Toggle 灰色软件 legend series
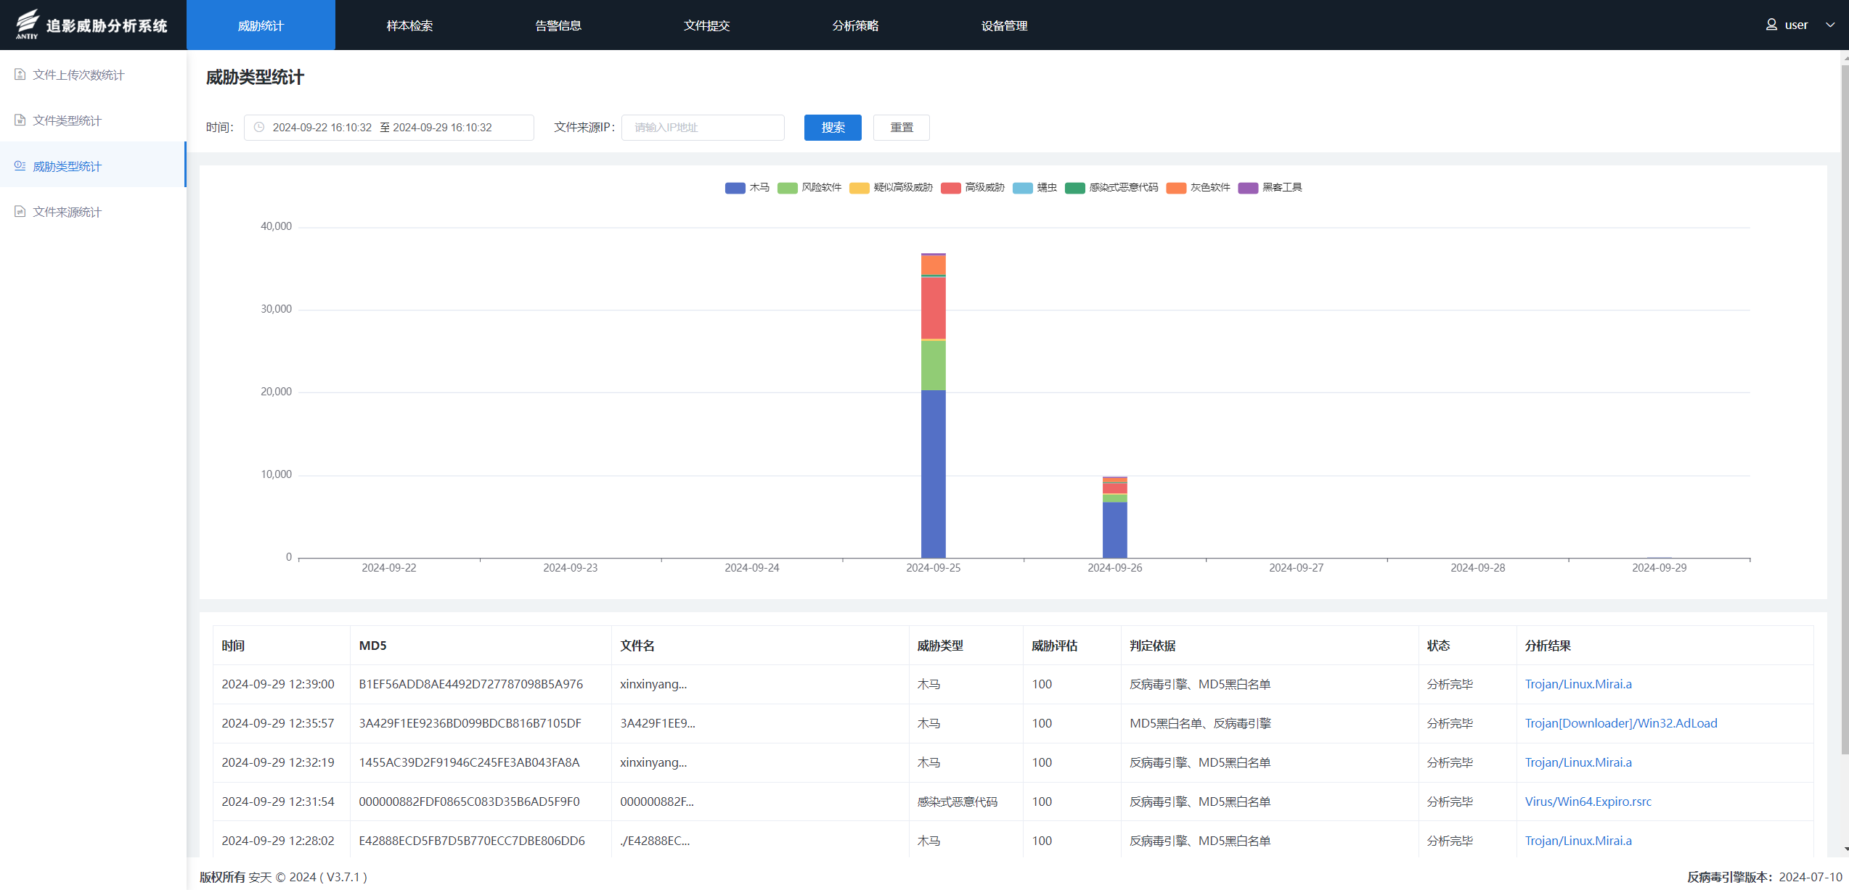The height and width of the screenshot is (890, 1849). [1199, 188]
